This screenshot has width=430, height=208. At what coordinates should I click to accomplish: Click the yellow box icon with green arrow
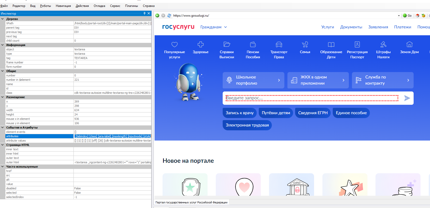(x=423, y=16)
